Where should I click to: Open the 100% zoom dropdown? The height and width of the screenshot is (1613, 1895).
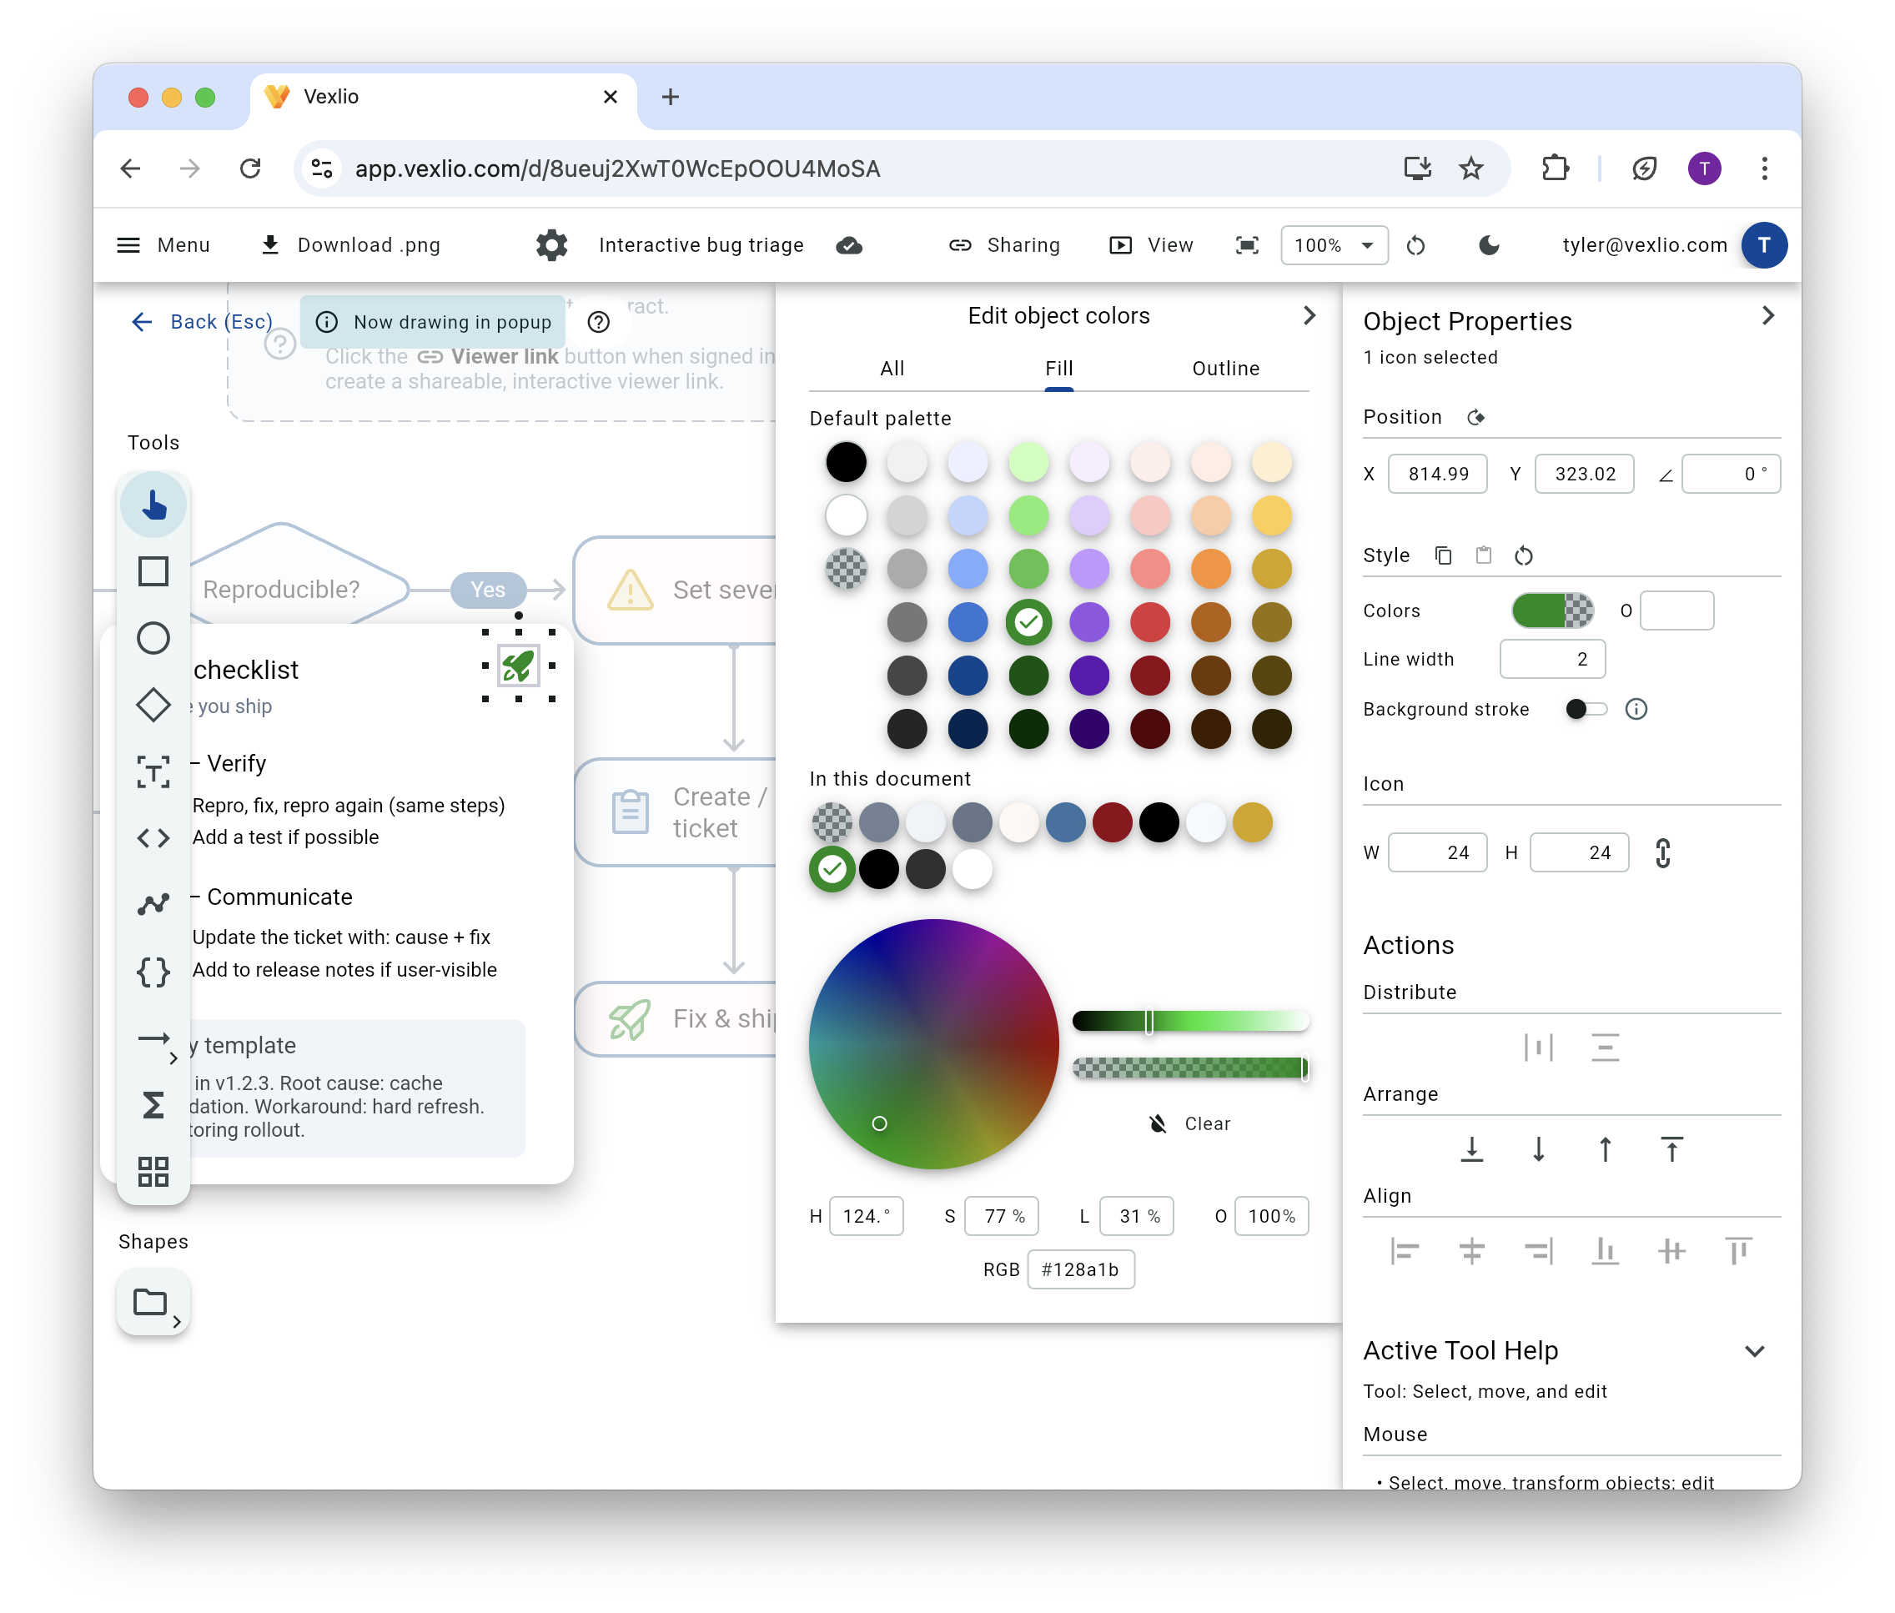pyautogui.click(x=1334, y=245)
